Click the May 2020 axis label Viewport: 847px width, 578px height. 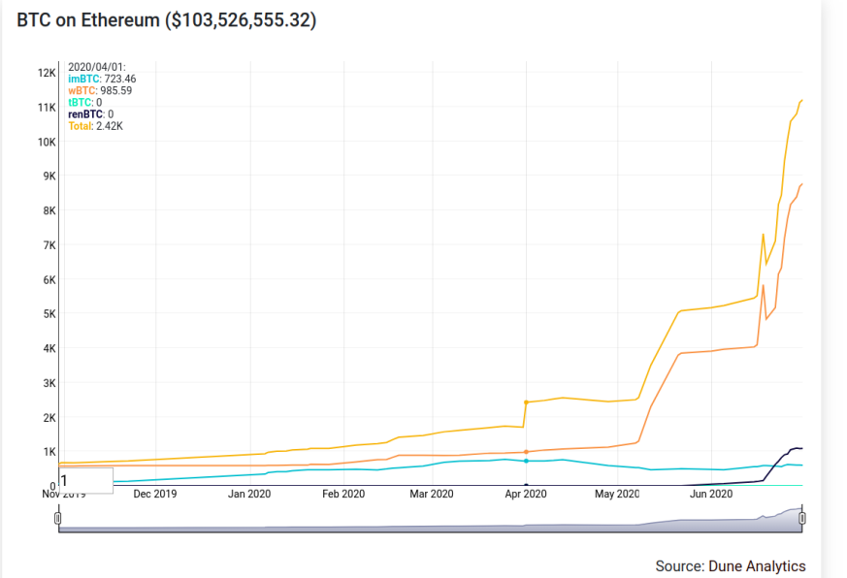[617, 494]
